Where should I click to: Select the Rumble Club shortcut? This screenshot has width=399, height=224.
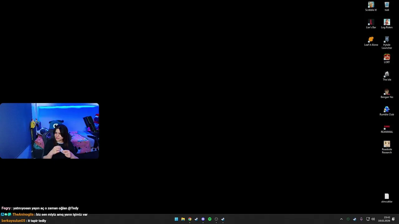[x=387, y=111]
